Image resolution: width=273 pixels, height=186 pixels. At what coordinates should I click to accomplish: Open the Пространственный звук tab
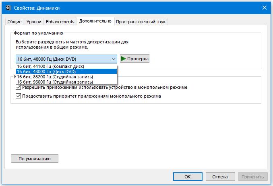coord(141,22)
